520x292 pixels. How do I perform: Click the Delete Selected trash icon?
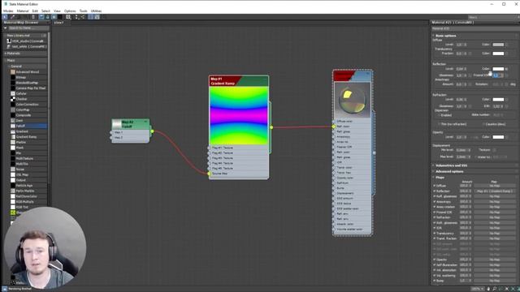tap(33, 16)
